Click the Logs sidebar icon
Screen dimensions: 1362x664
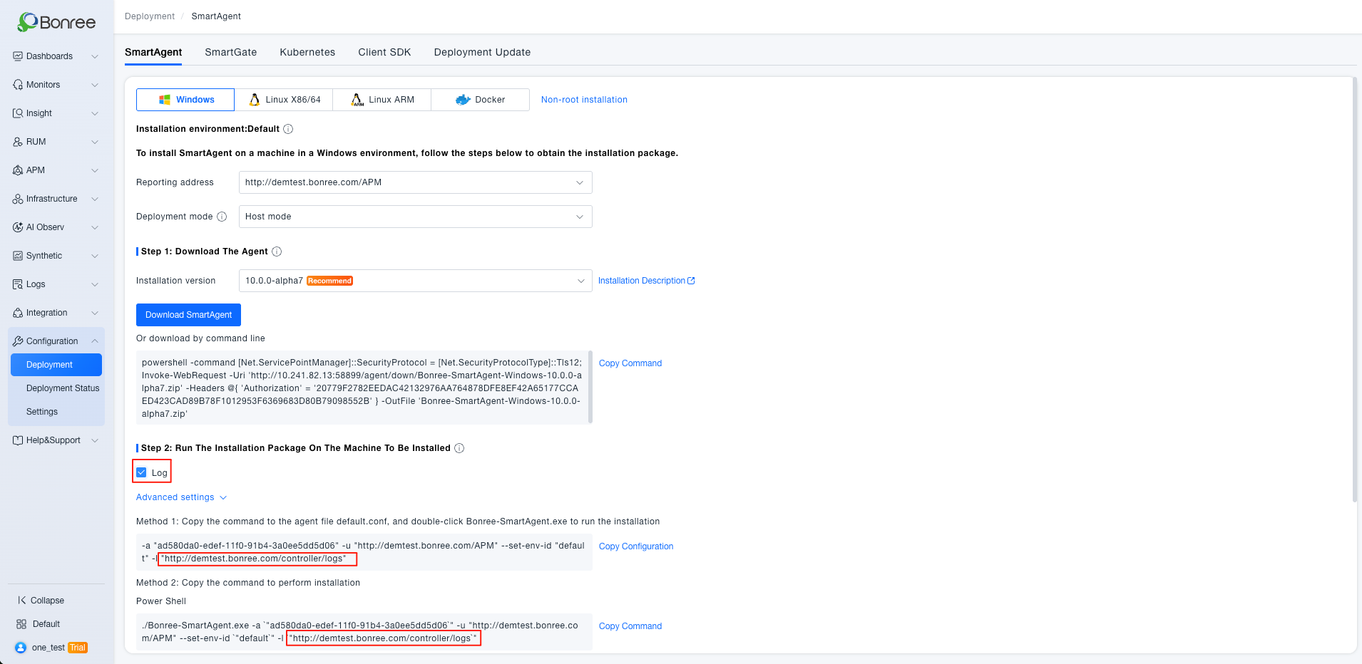pos(18,284)
